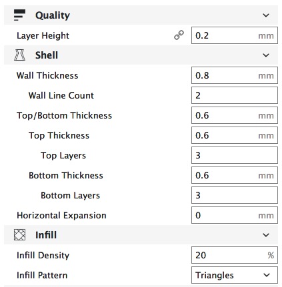The width and height of the screenshot is (282, 287).
Task: Collapse the Infill section with its chevron
Action: [x=266, y=235]
